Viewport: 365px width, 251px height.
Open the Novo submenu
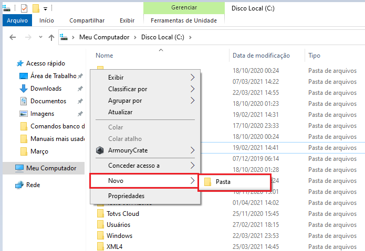(144, 181)
